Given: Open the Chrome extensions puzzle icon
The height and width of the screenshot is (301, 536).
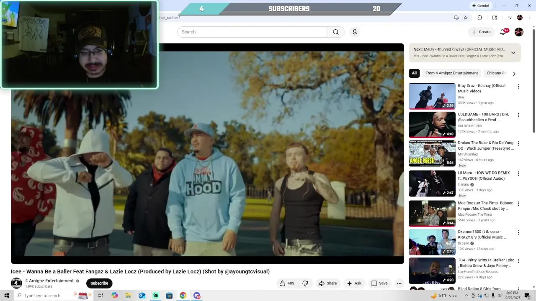Looking at the screenshot, I should [x=480, y=18].
